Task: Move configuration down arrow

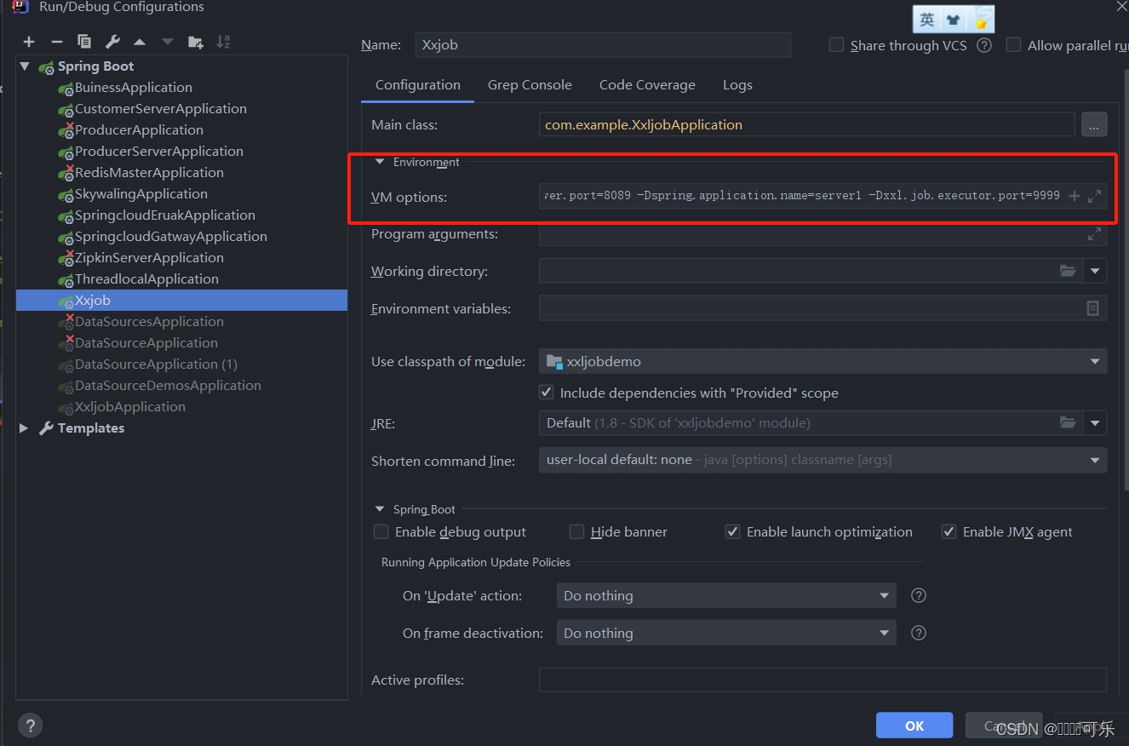Action: 168,42
